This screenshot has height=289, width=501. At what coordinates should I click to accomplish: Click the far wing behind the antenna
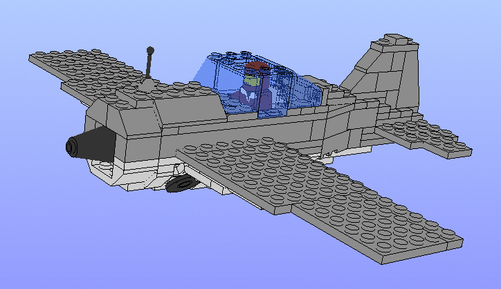pyautogui.click(x=86, y=72)
